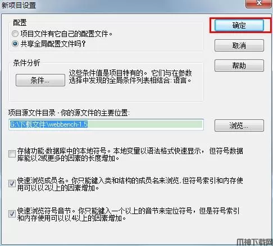The height and width of the screenshot is (246, 273).
Task: Open help via the 帮助 button
Action: tap(239, 66)
